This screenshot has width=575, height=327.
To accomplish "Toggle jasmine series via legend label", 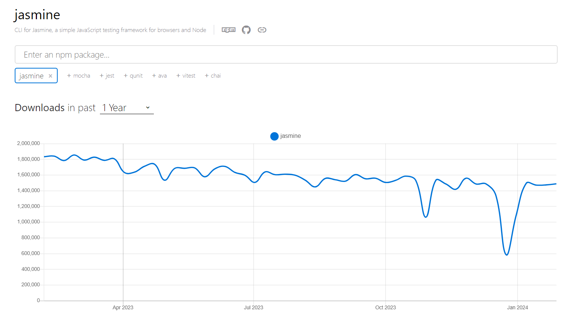I will (290, 136).
